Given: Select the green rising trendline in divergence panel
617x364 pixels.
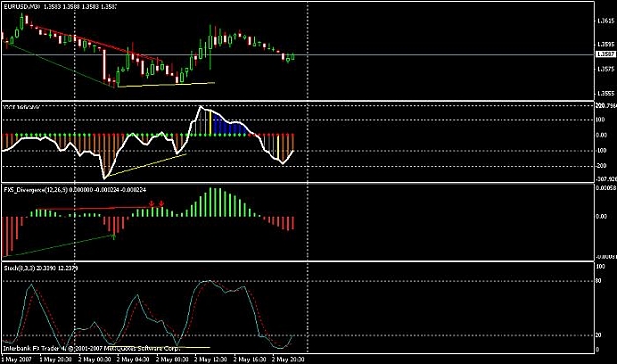Looking at the screenshot, I should [58, 246].
